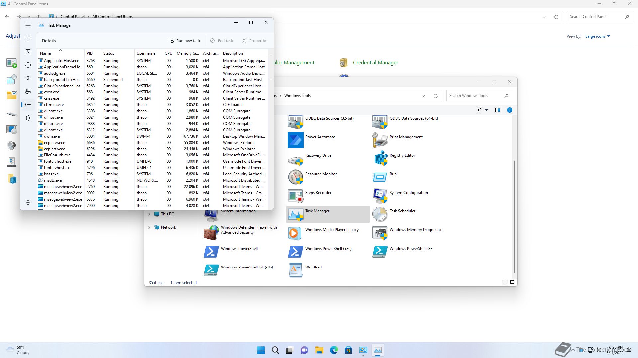
Task: Click End task button
Action: [x=222, y=41]
